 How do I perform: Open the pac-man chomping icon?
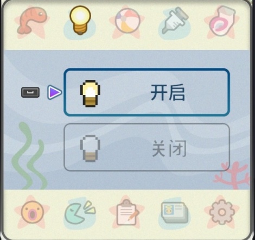coord(80,212)
